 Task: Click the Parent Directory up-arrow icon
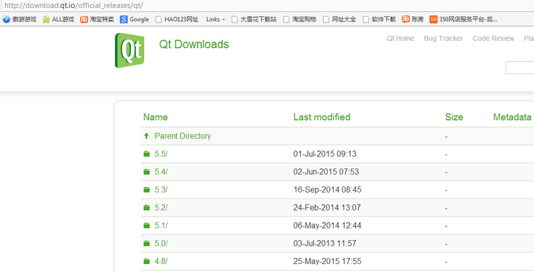(x=147, y=136)
